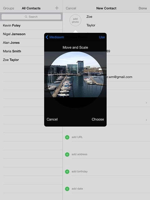Viewport: 150px width, 200px height.
Task: Tap the add address label
Action: 79,154
